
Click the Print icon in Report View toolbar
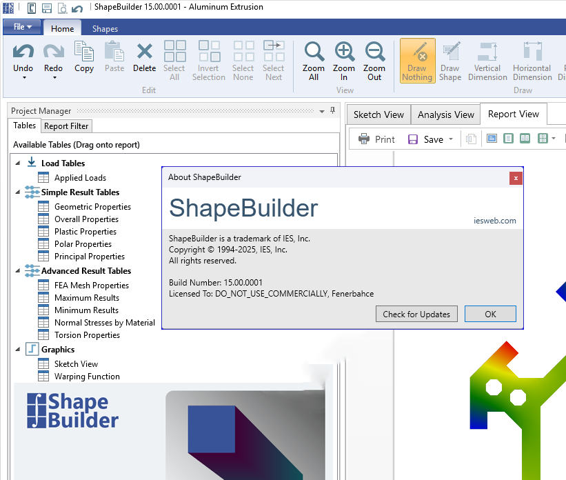pyautogui.click(x=363, y=139)
